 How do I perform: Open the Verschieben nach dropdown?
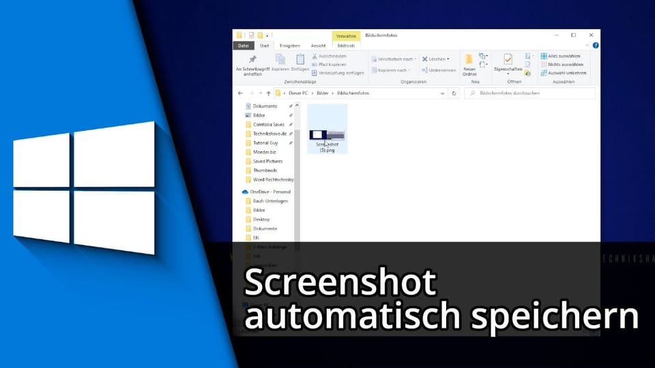394,59
